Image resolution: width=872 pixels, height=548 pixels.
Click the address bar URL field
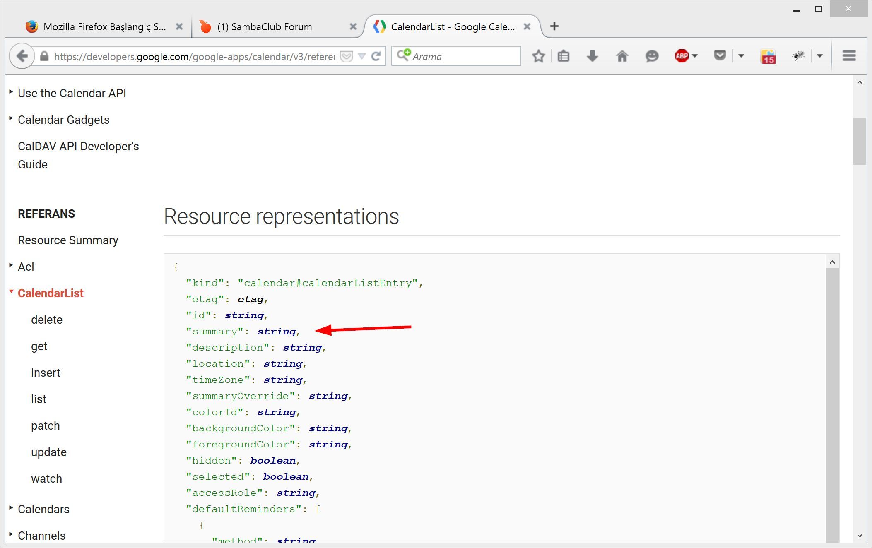(x=195, y=56)
